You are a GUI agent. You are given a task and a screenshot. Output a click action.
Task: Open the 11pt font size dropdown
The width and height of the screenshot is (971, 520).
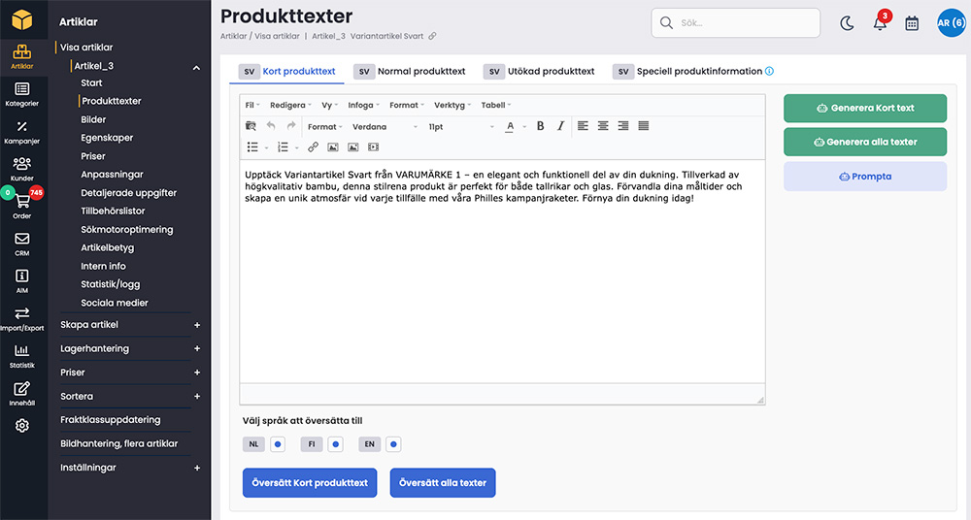click(x=460, y=127)
